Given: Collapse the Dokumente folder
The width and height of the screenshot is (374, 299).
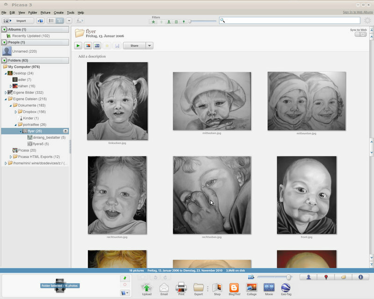Looking at the screenshot, I should (x=10, y=106).
